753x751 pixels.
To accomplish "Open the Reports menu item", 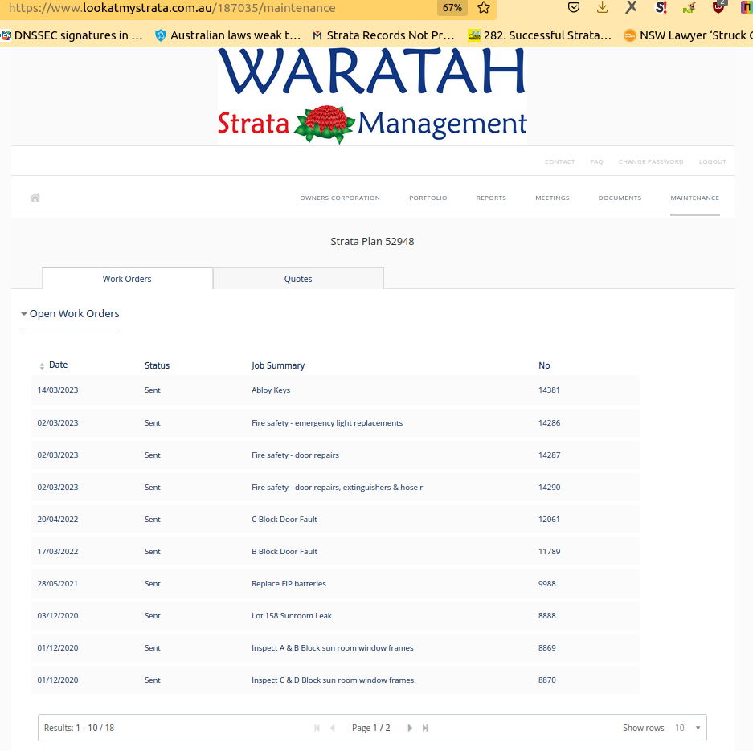I will point(491,198).
